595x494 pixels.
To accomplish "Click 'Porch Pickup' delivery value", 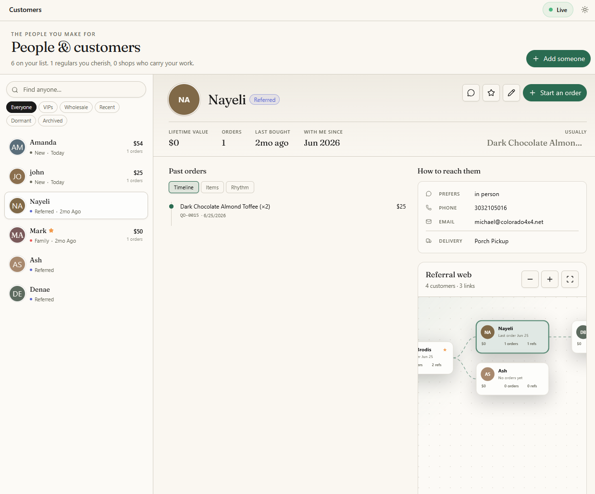I will click(491, 241).
